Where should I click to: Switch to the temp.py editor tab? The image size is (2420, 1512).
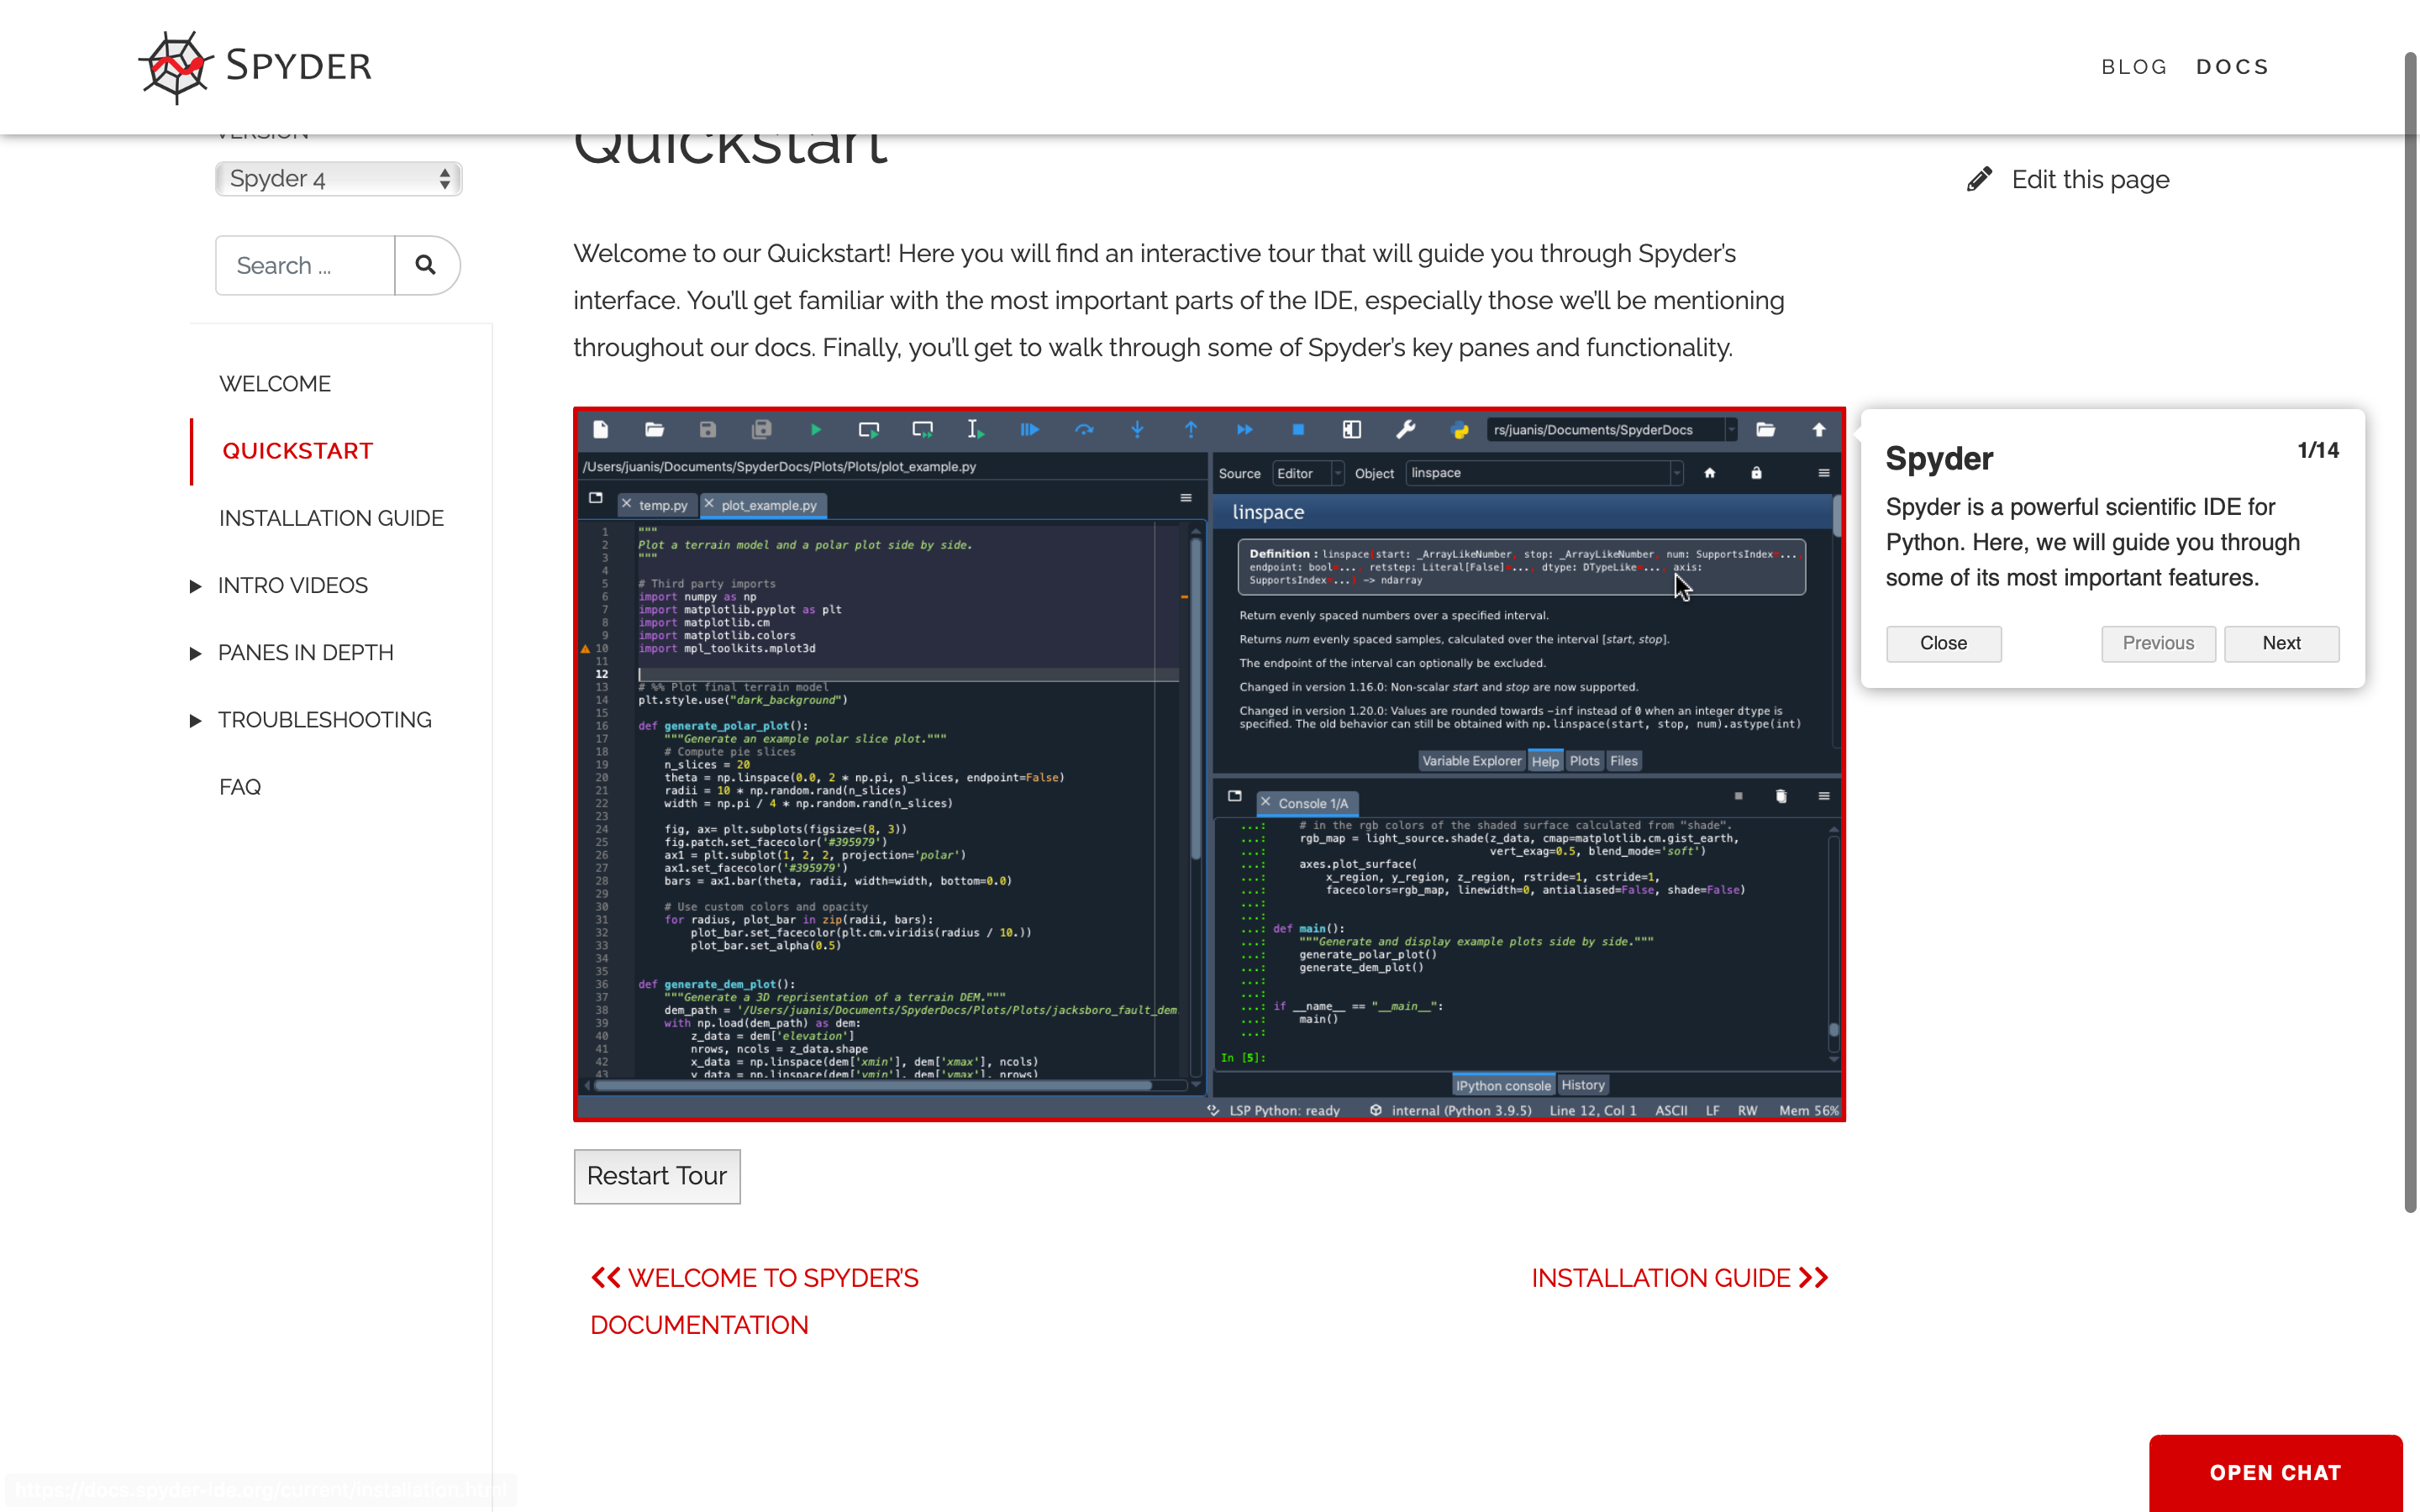coord(663,505)
